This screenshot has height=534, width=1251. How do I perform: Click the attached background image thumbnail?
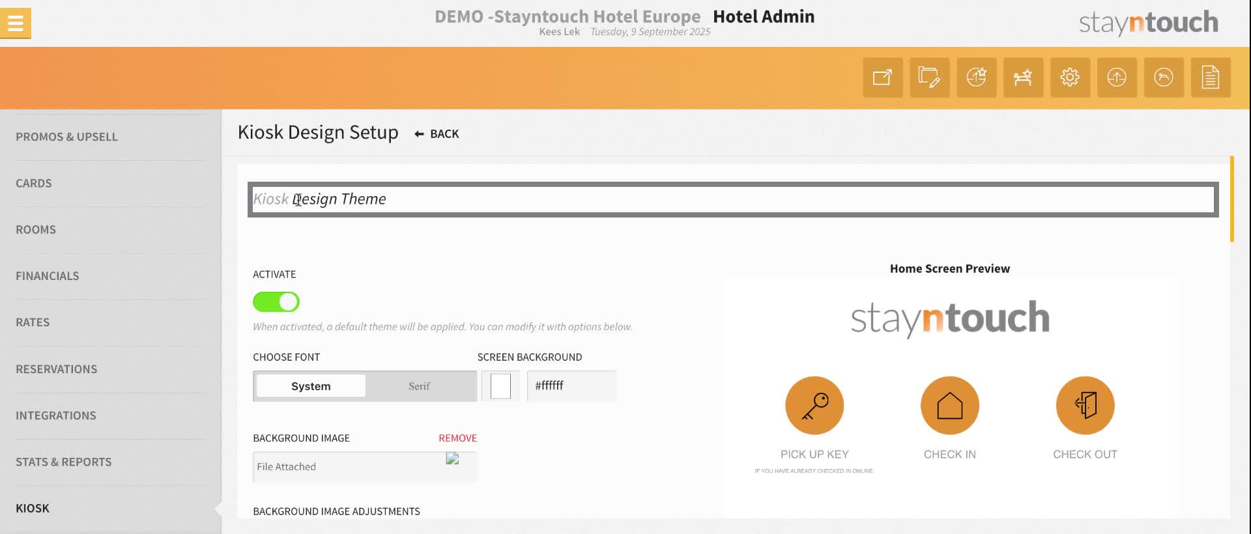pyautogui.click(x=452, y=459)
